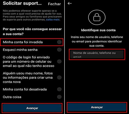Screen dimensions: 129x114
Task: Select the radio button for 'Minha conta foi invadida'
Action: [59, 42]
